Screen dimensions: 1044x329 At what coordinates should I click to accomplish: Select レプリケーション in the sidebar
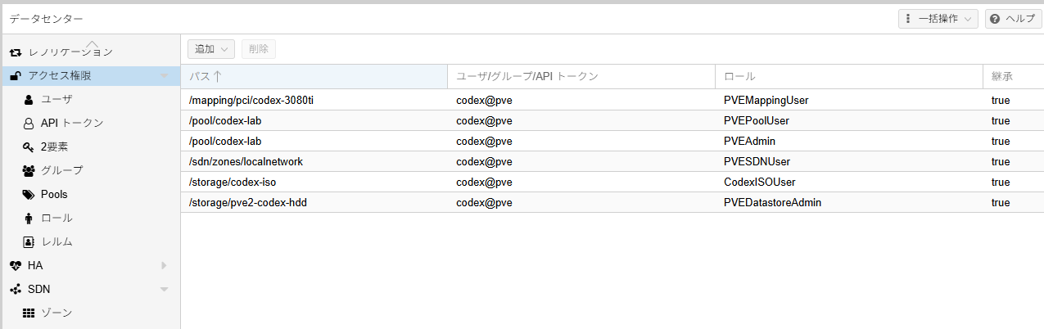[x=90, y=52]
